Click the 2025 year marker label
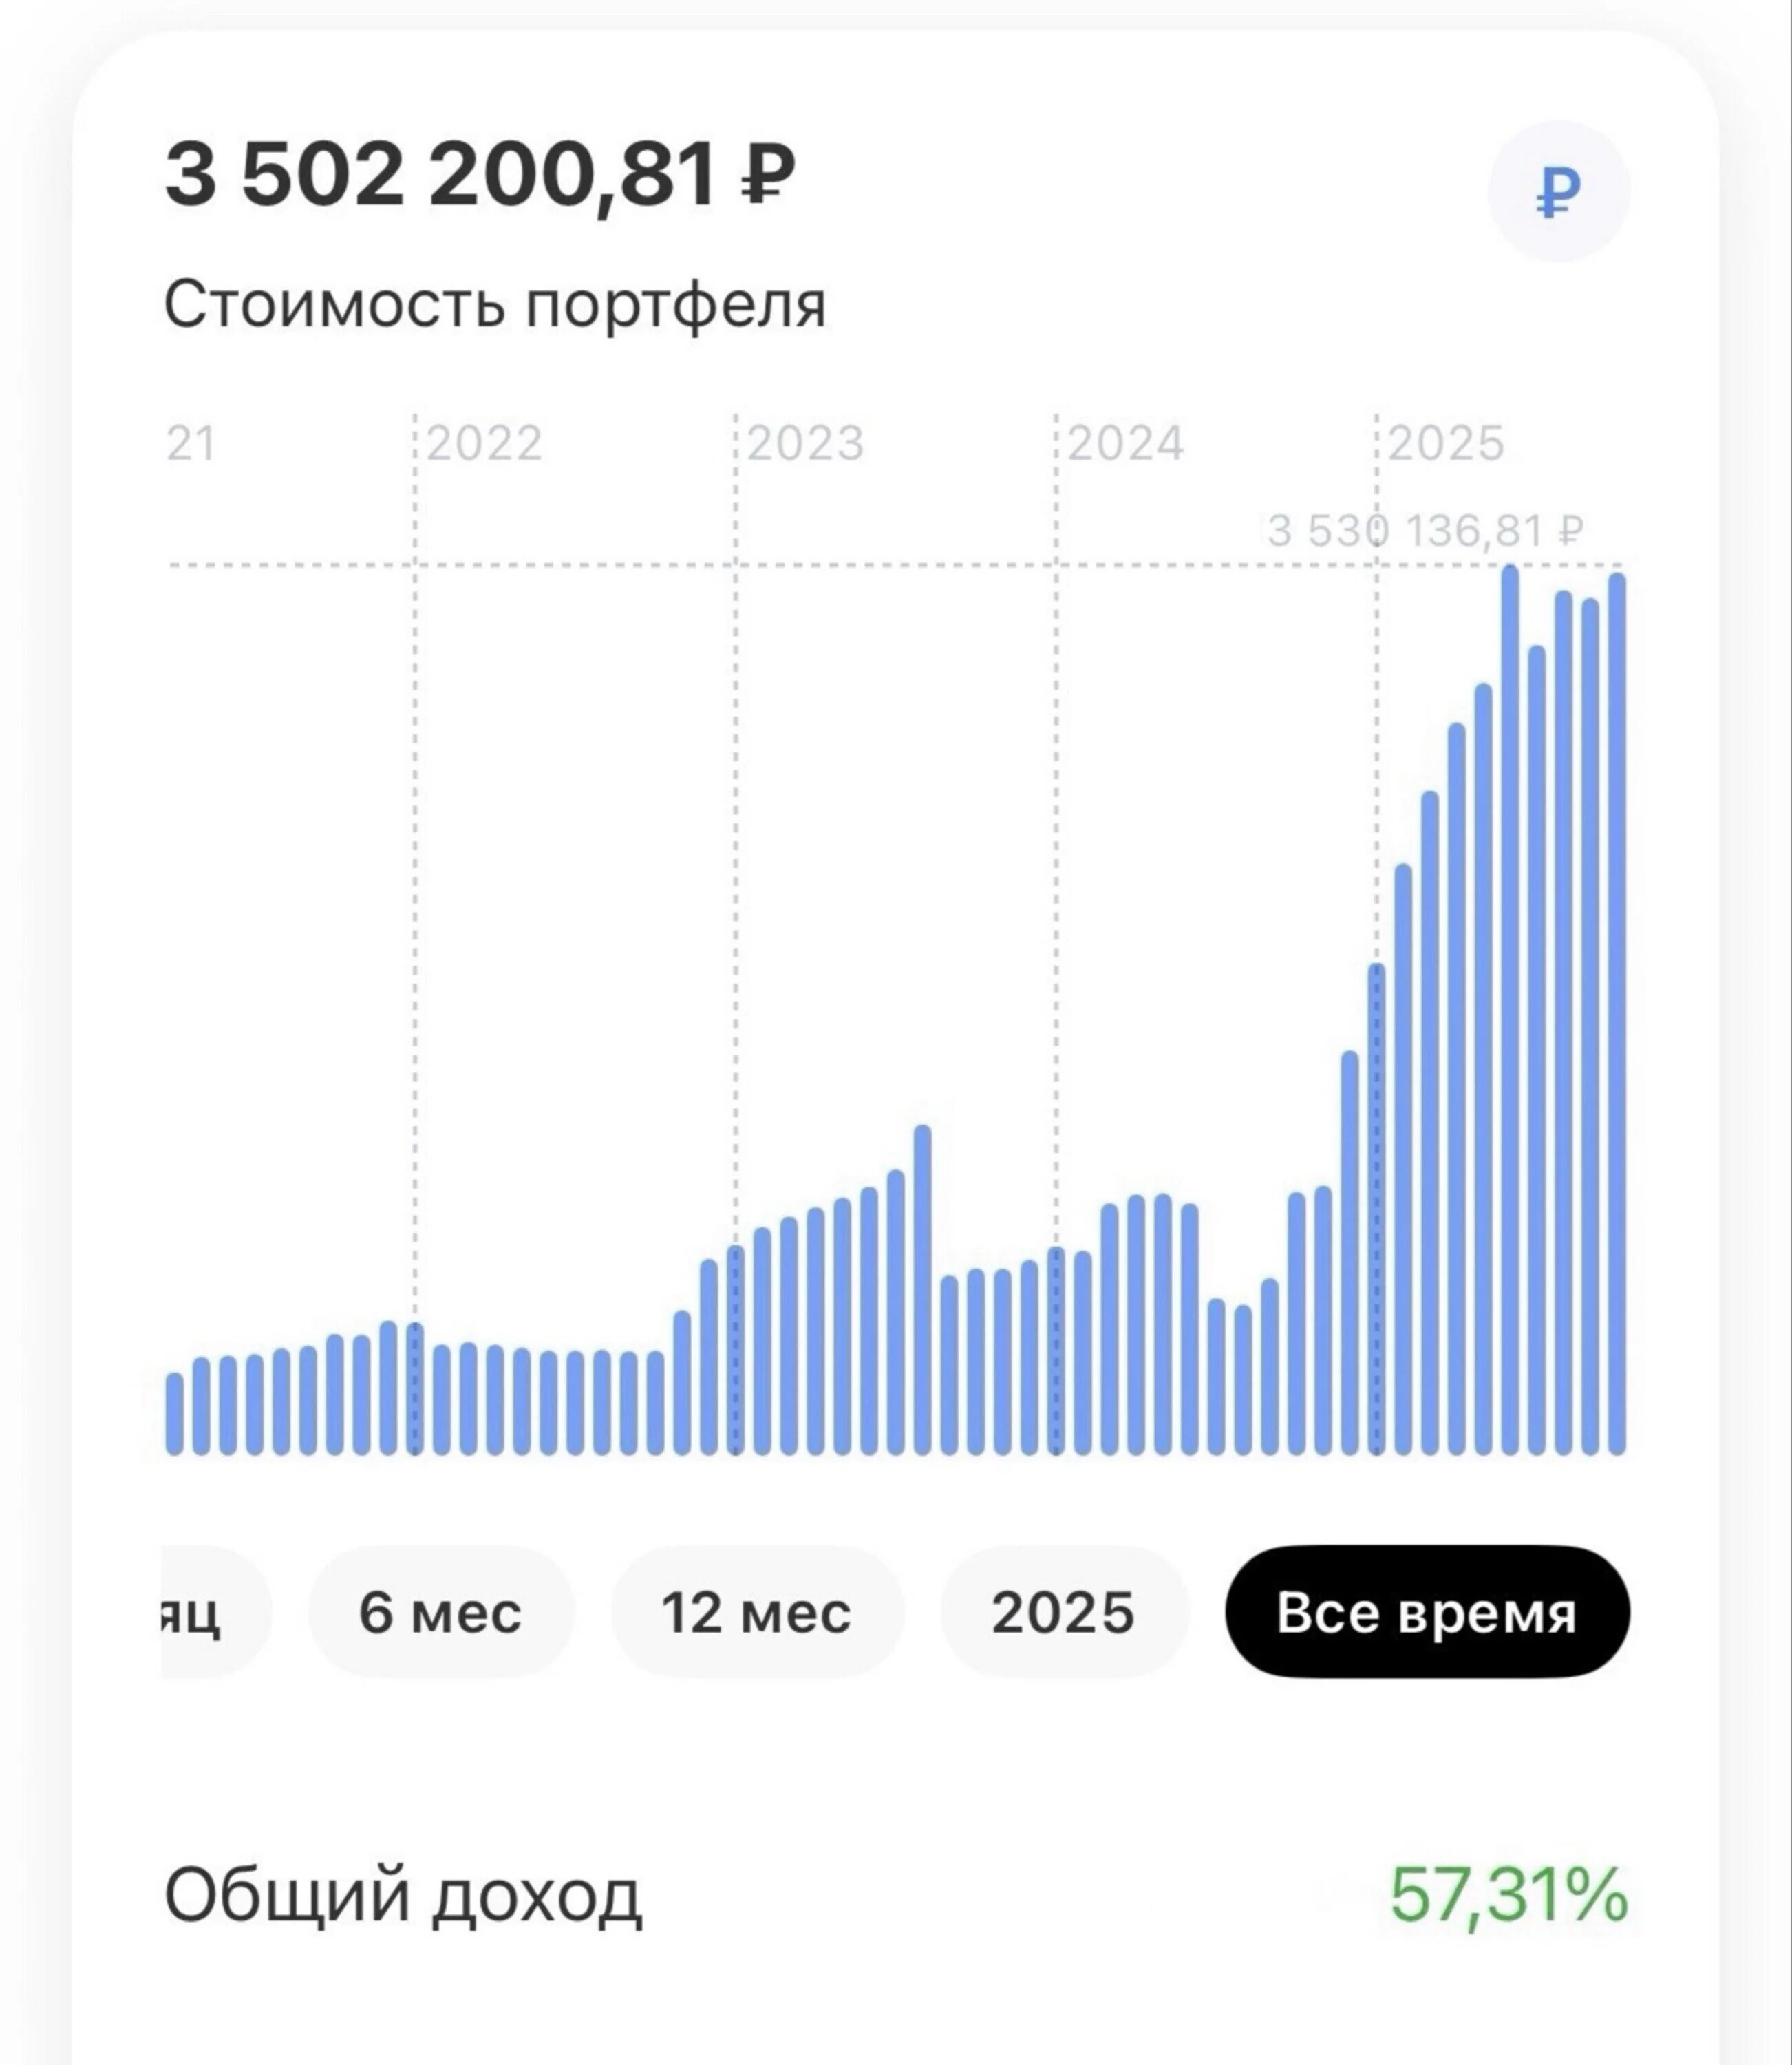1792x2065 pixels. click(x=1446, y=443)
